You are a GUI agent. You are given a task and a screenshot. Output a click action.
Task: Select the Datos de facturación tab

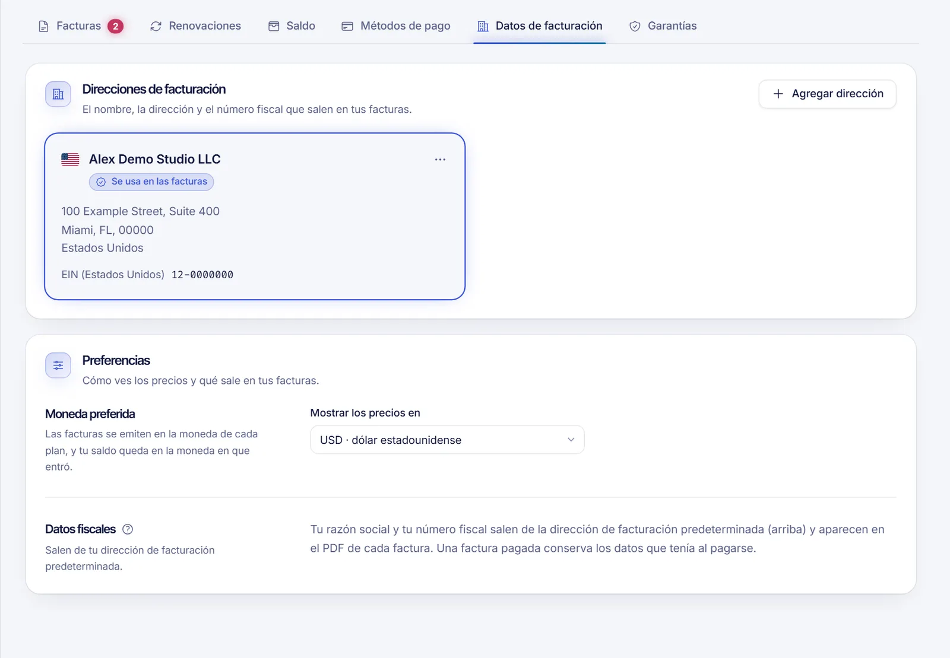click(x=540, y=26)
